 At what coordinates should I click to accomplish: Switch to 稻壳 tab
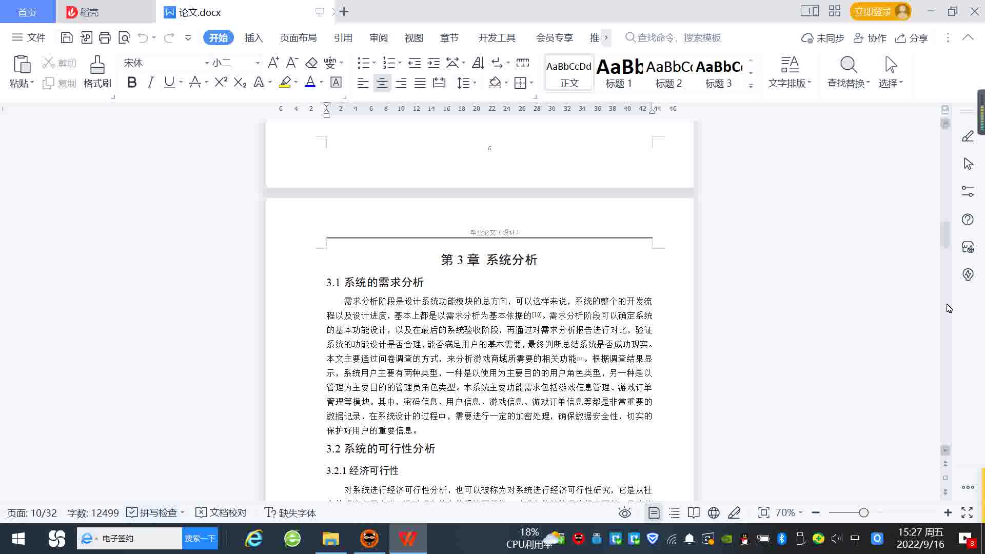pos(106,12)
